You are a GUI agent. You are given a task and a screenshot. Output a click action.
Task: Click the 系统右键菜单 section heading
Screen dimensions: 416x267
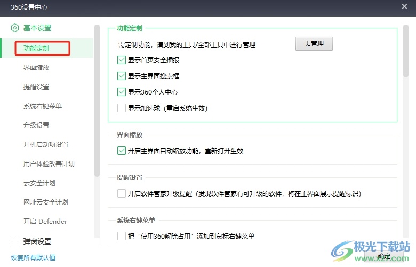(x=136, y=220)
